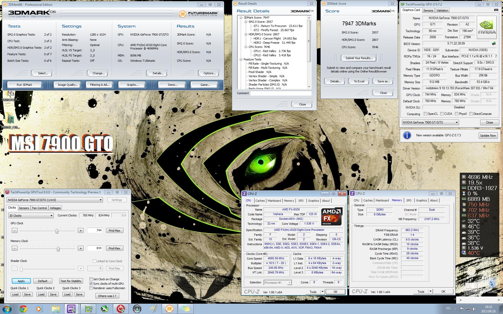503x314 pixels.
Task: Toggle CUDA checkbox in GPU-Z
Action: (442, 114)
